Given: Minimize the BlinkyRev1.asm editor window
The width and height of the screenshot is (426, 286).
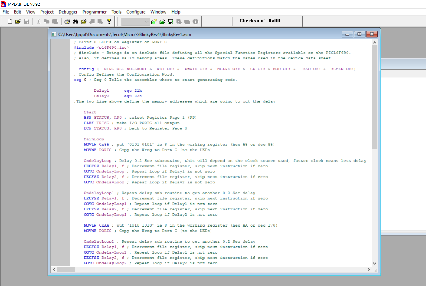Looking at the screenshot, I should tap(347, 34).
